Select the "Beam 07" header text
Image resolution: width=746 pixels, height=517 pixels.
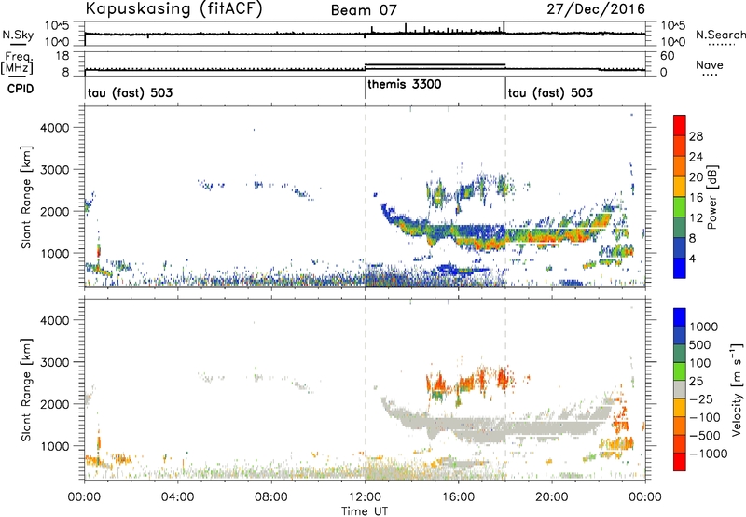point(364,10)
